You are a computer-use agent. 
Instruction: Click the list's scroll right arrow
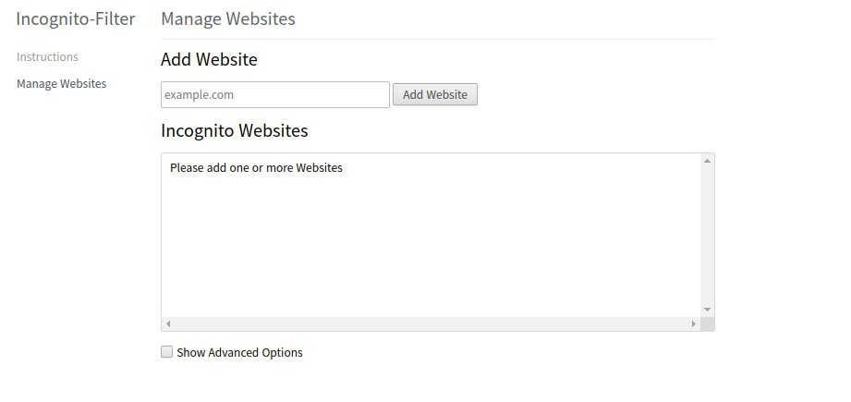coord(694,323)
